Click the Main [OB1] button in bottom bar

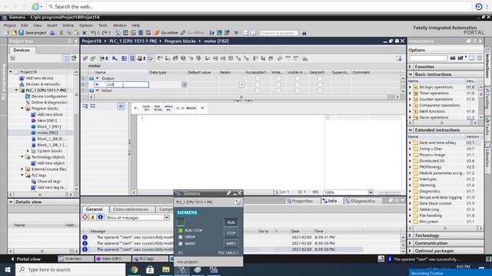coord(112,259)
